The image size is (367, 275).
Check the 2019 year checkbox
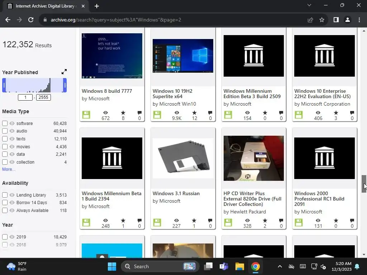tap(5, 237)
